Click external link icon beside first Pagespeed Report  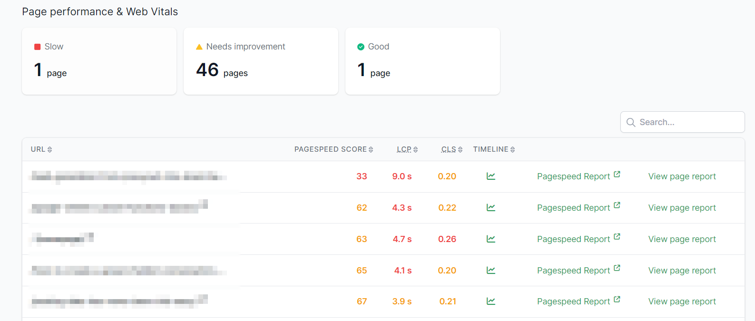pos(617,175)
